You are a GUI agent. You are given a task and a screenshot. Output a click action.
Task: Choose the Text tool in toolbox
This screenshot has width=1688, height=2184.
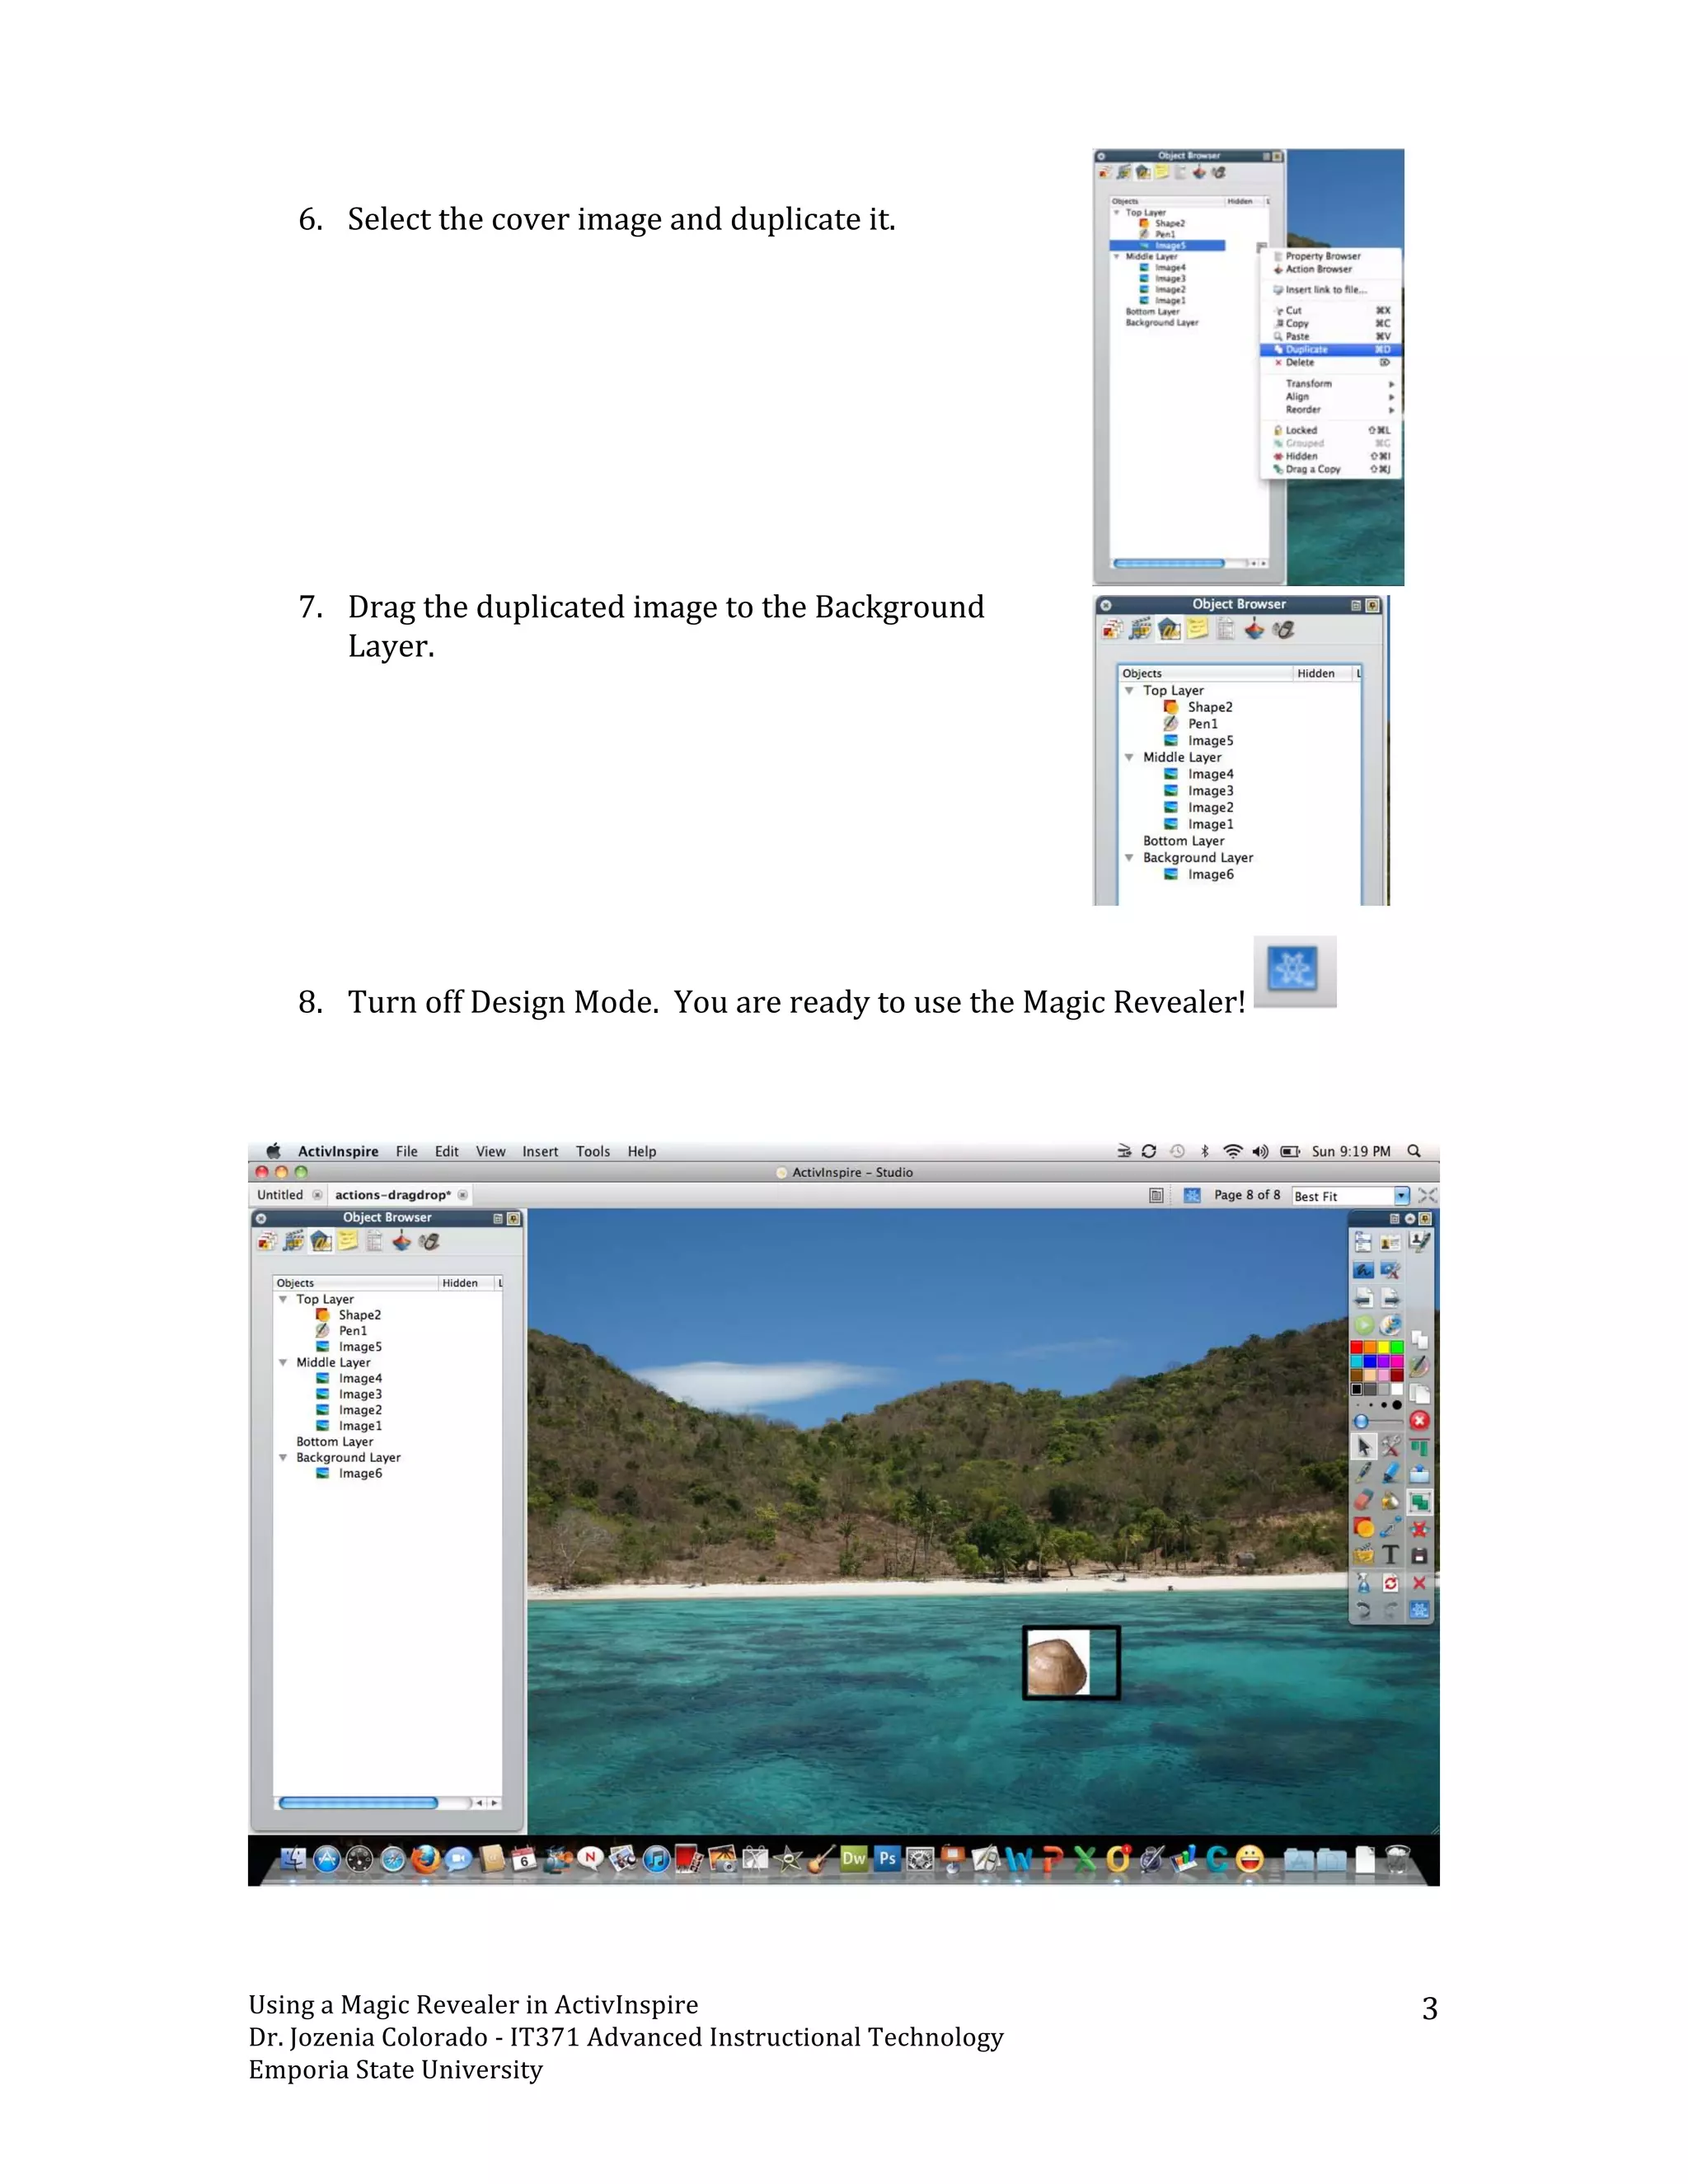pos(1391,1555)
